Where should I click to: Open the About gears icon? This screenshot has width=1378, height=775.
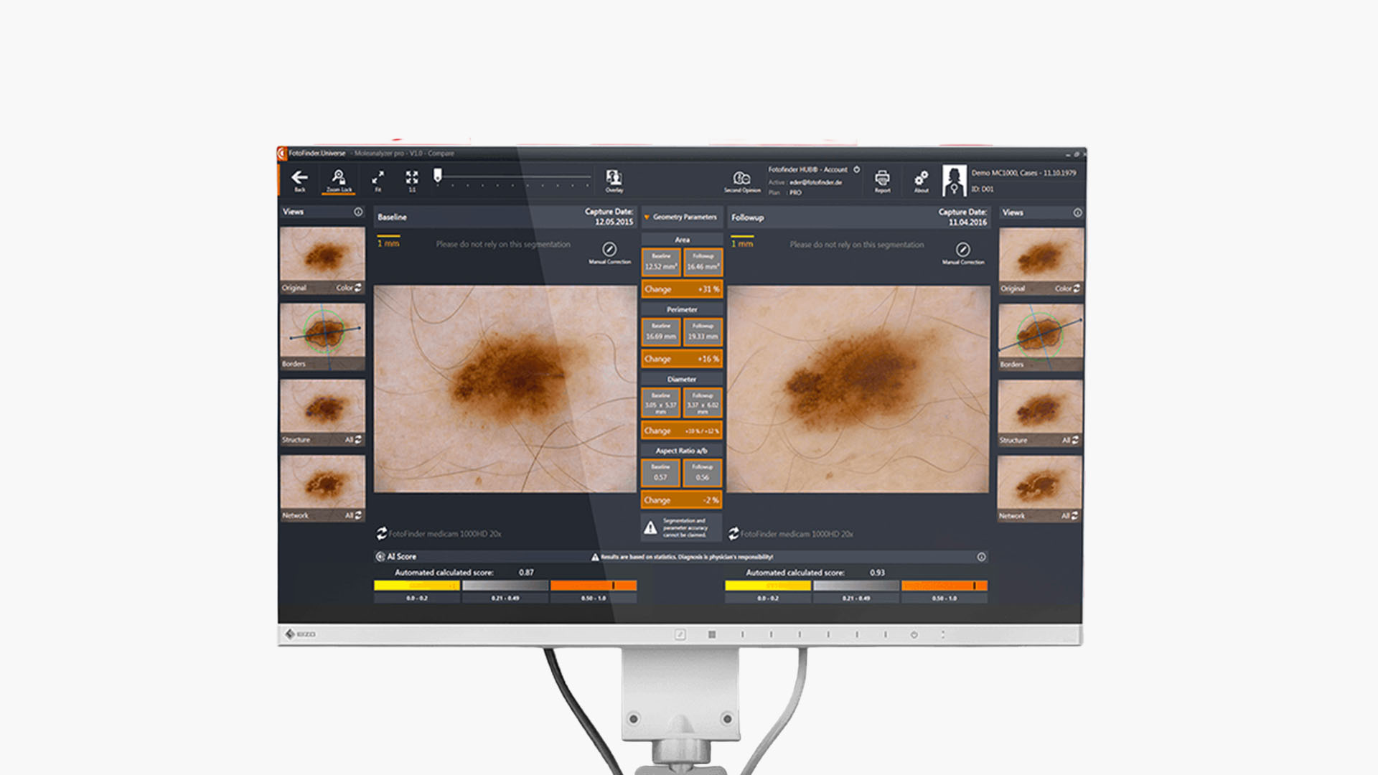coord(921,178)
